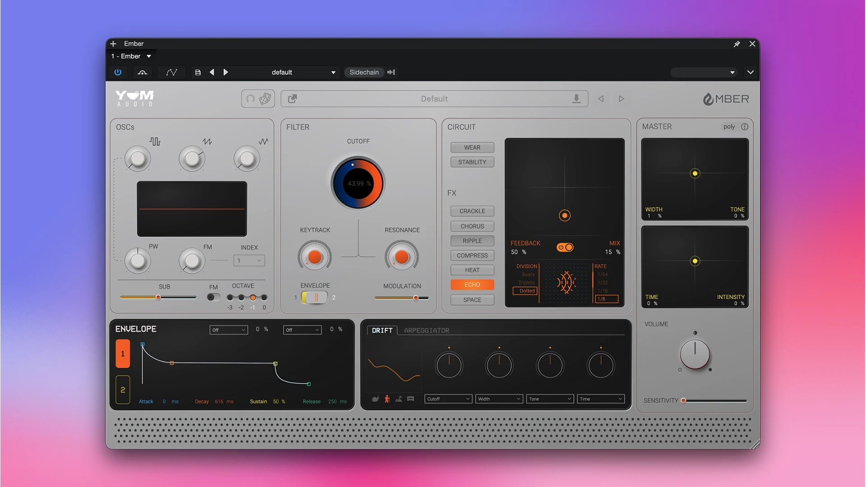This screenshot has width=866, height=487.
Task: Click the CHORUS FX button
Action: pos(472,226)
